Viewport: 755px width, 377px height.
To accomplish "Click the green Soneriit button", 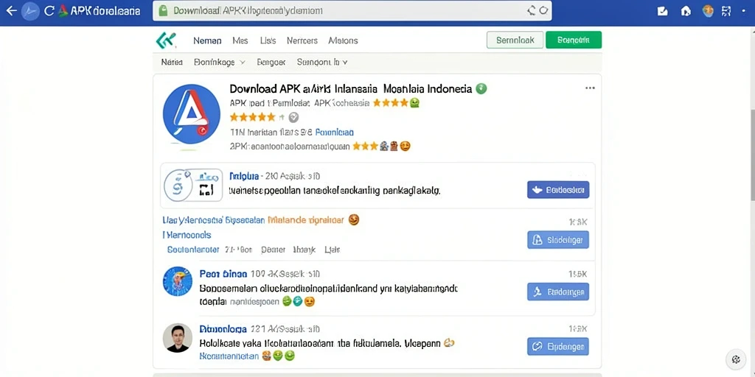I will tap(574, 40).
